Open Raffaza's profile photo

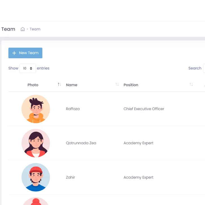tap(36, 109)
